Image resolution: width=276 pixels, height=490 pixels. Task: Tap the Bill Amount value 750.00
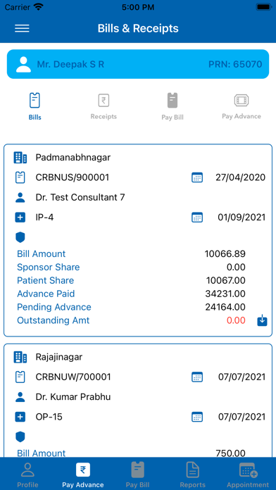[x=231, y=453]
